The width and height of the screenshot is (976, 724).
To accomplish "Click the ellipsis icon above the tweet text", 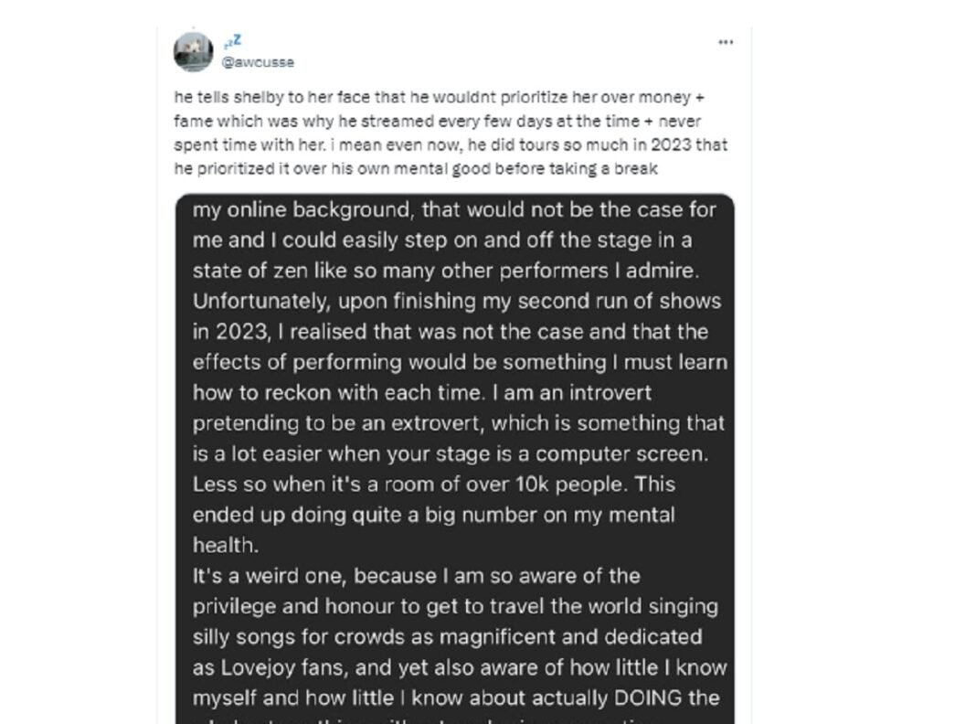I will (725, 42).
